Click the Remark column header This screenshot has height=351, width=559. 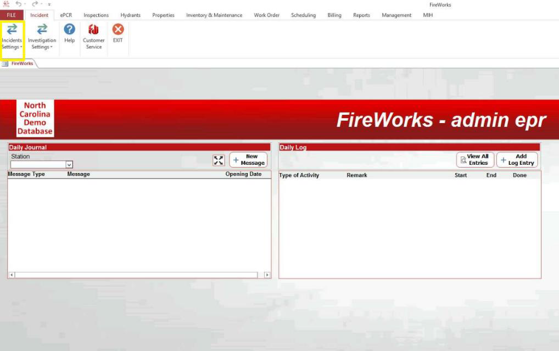click(357, 175)
